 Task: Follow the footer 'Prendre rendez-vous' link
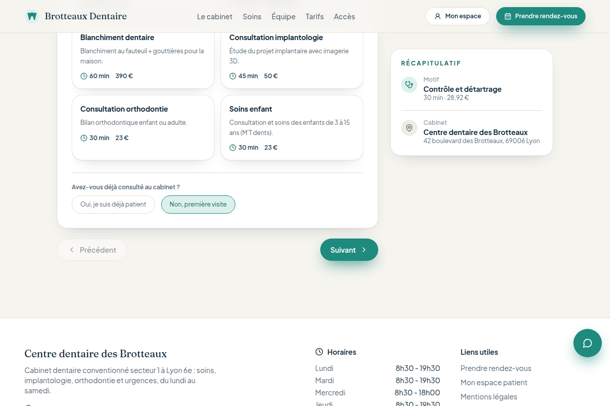(x=496, y=368)
